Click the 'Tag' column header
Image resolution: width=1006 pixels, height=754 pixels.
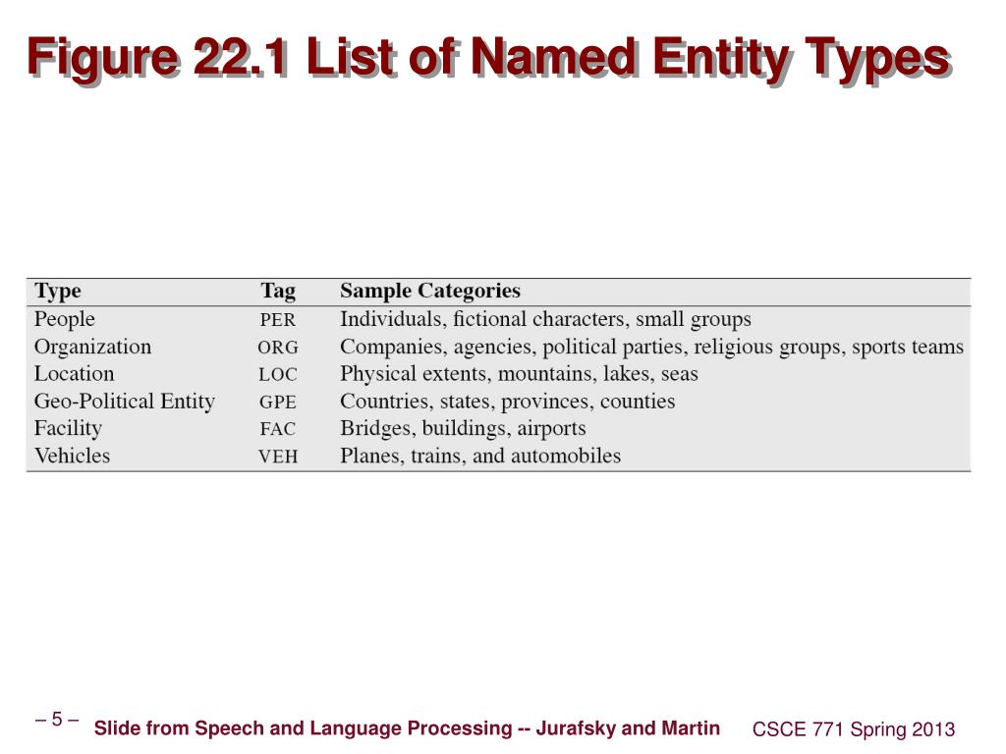[x=278, y=291]
